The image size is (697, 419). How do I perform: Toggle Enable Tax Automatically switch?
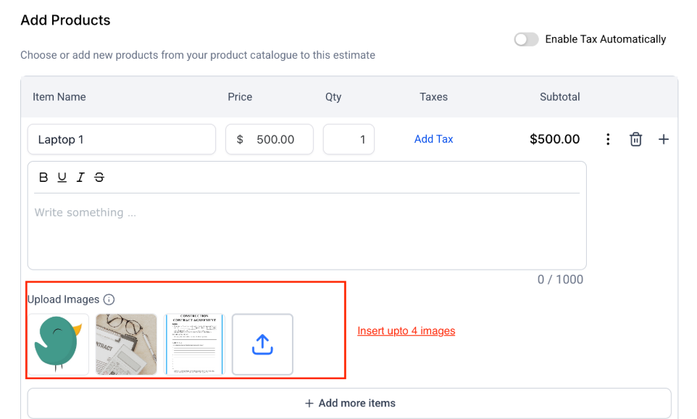[526, 39]
